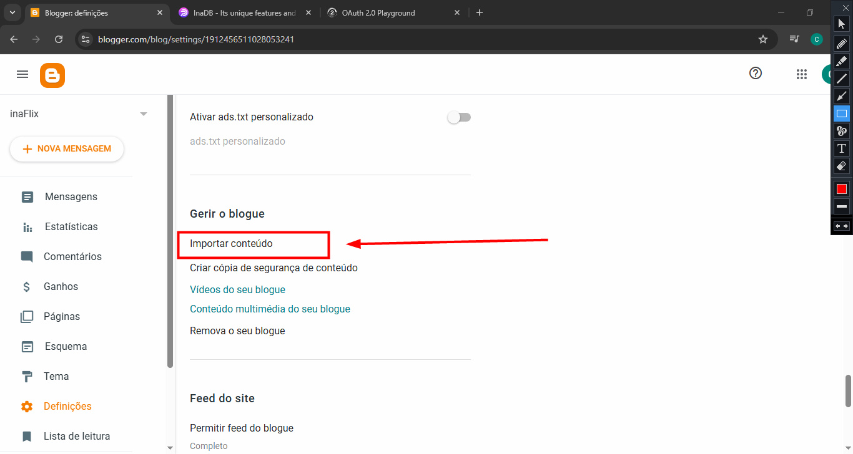Select the pencil annotation tool

(x=841, y=43)
